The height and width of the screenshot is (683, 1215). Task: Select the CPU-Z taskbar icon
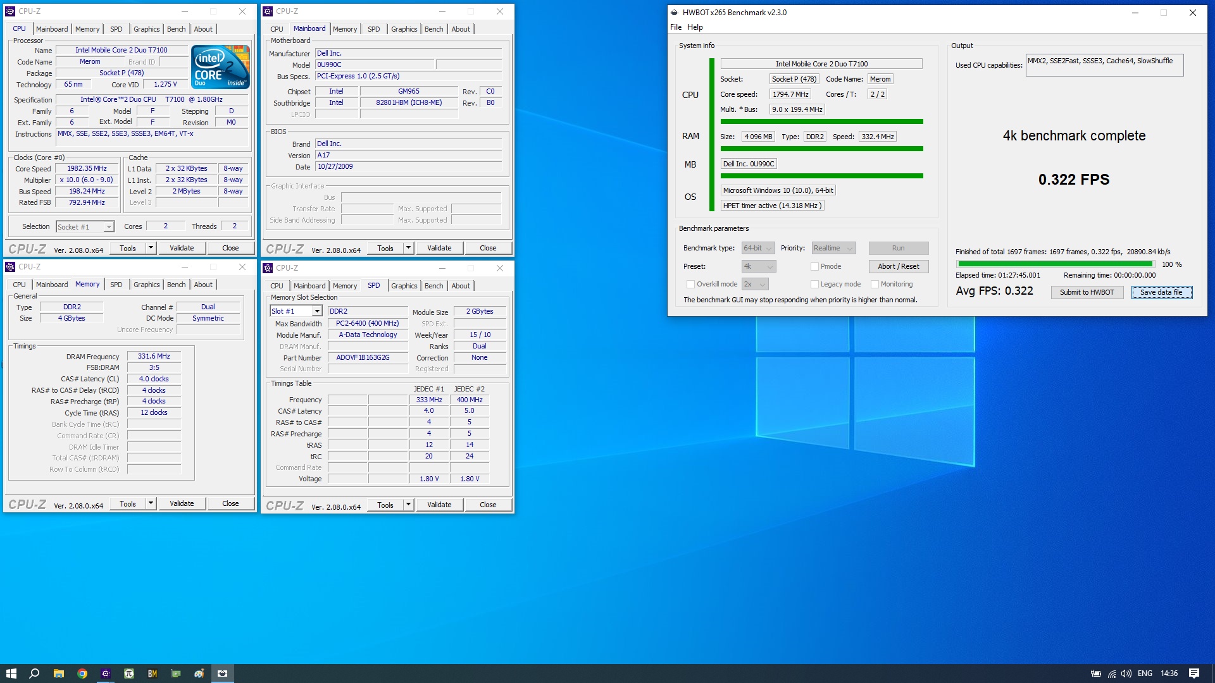106,674
